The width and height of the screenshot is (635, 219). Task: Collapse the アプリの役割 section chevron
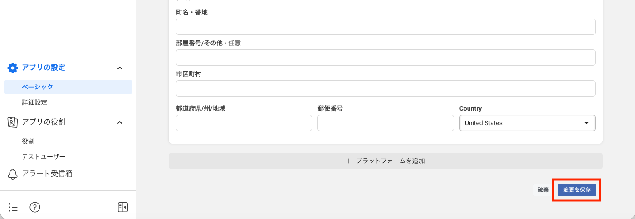(x=120, y=122)
